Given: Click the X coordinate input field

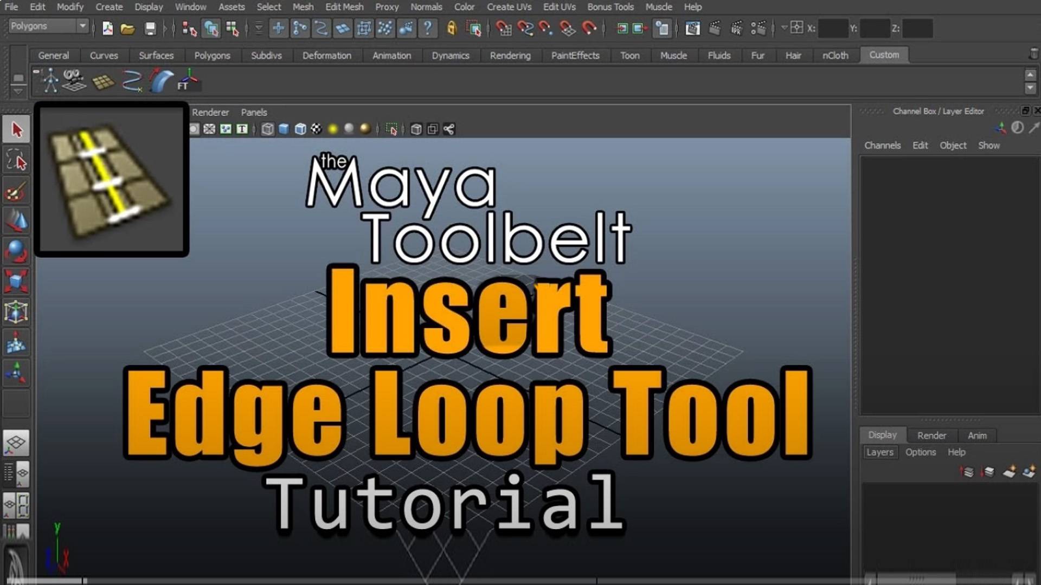Looking at the screenshot, I should click(833, 28).
